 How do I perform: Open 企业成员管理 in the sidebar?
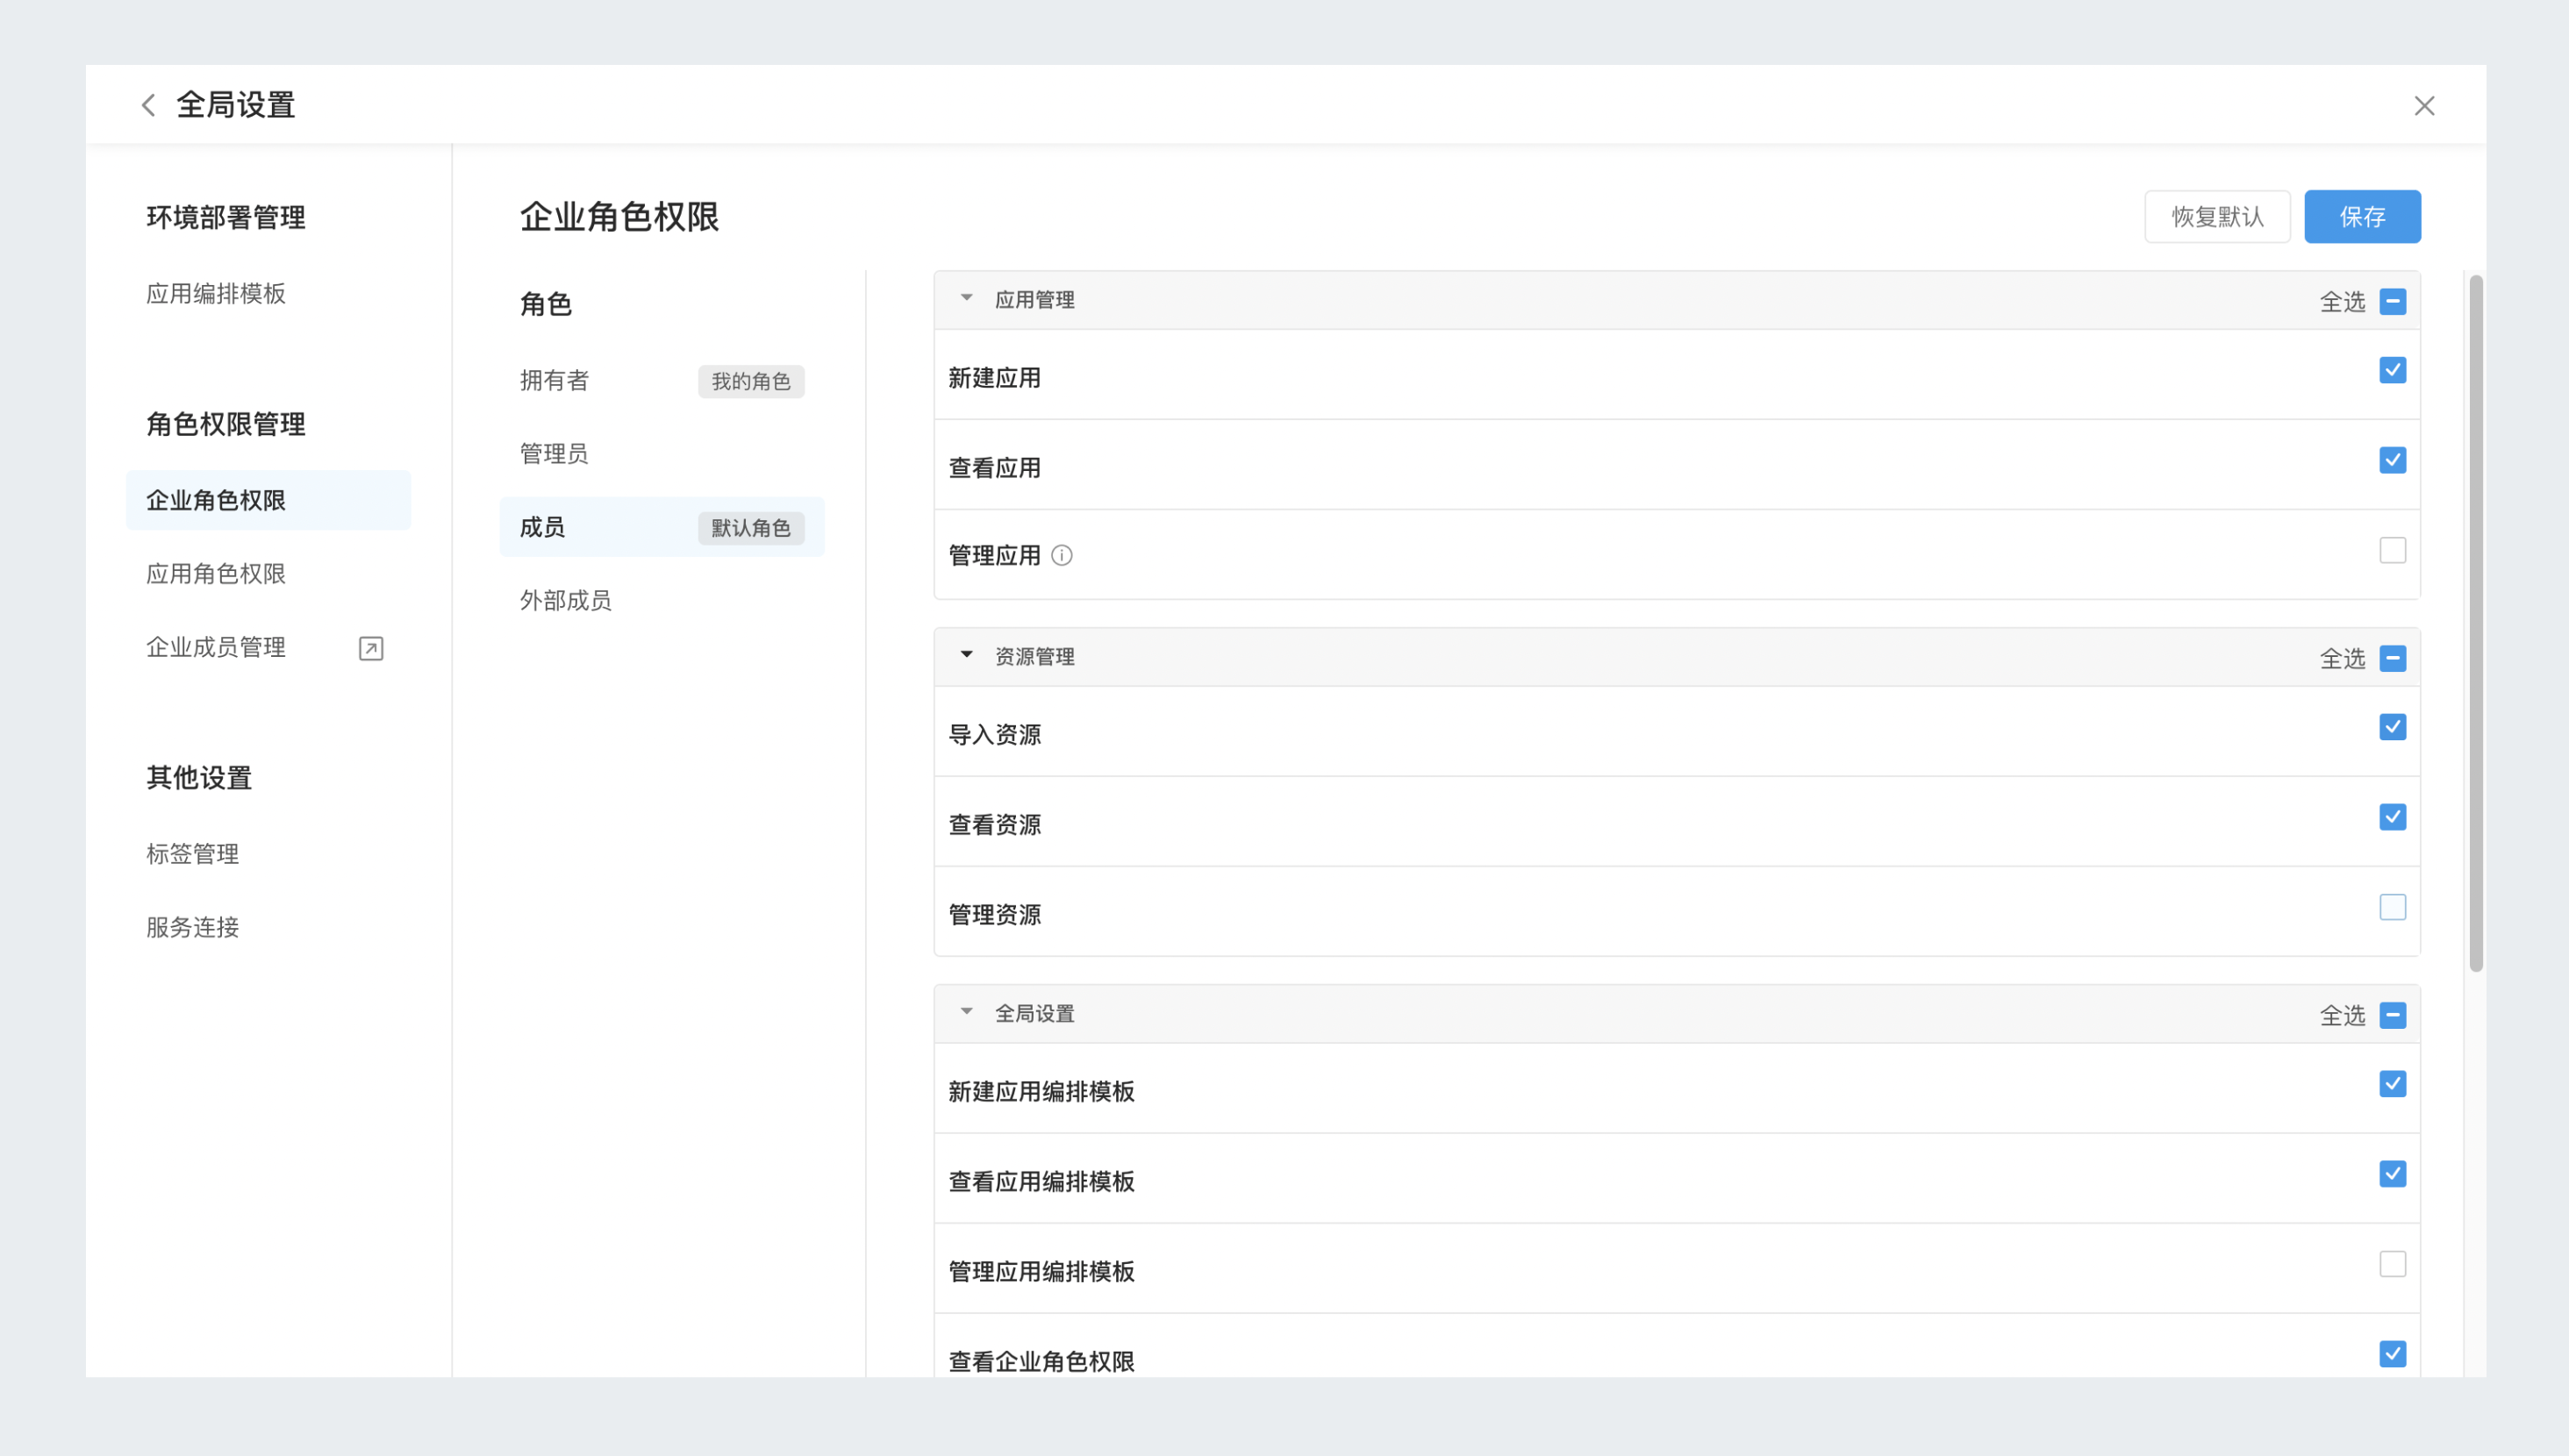[x=216, y=647]
